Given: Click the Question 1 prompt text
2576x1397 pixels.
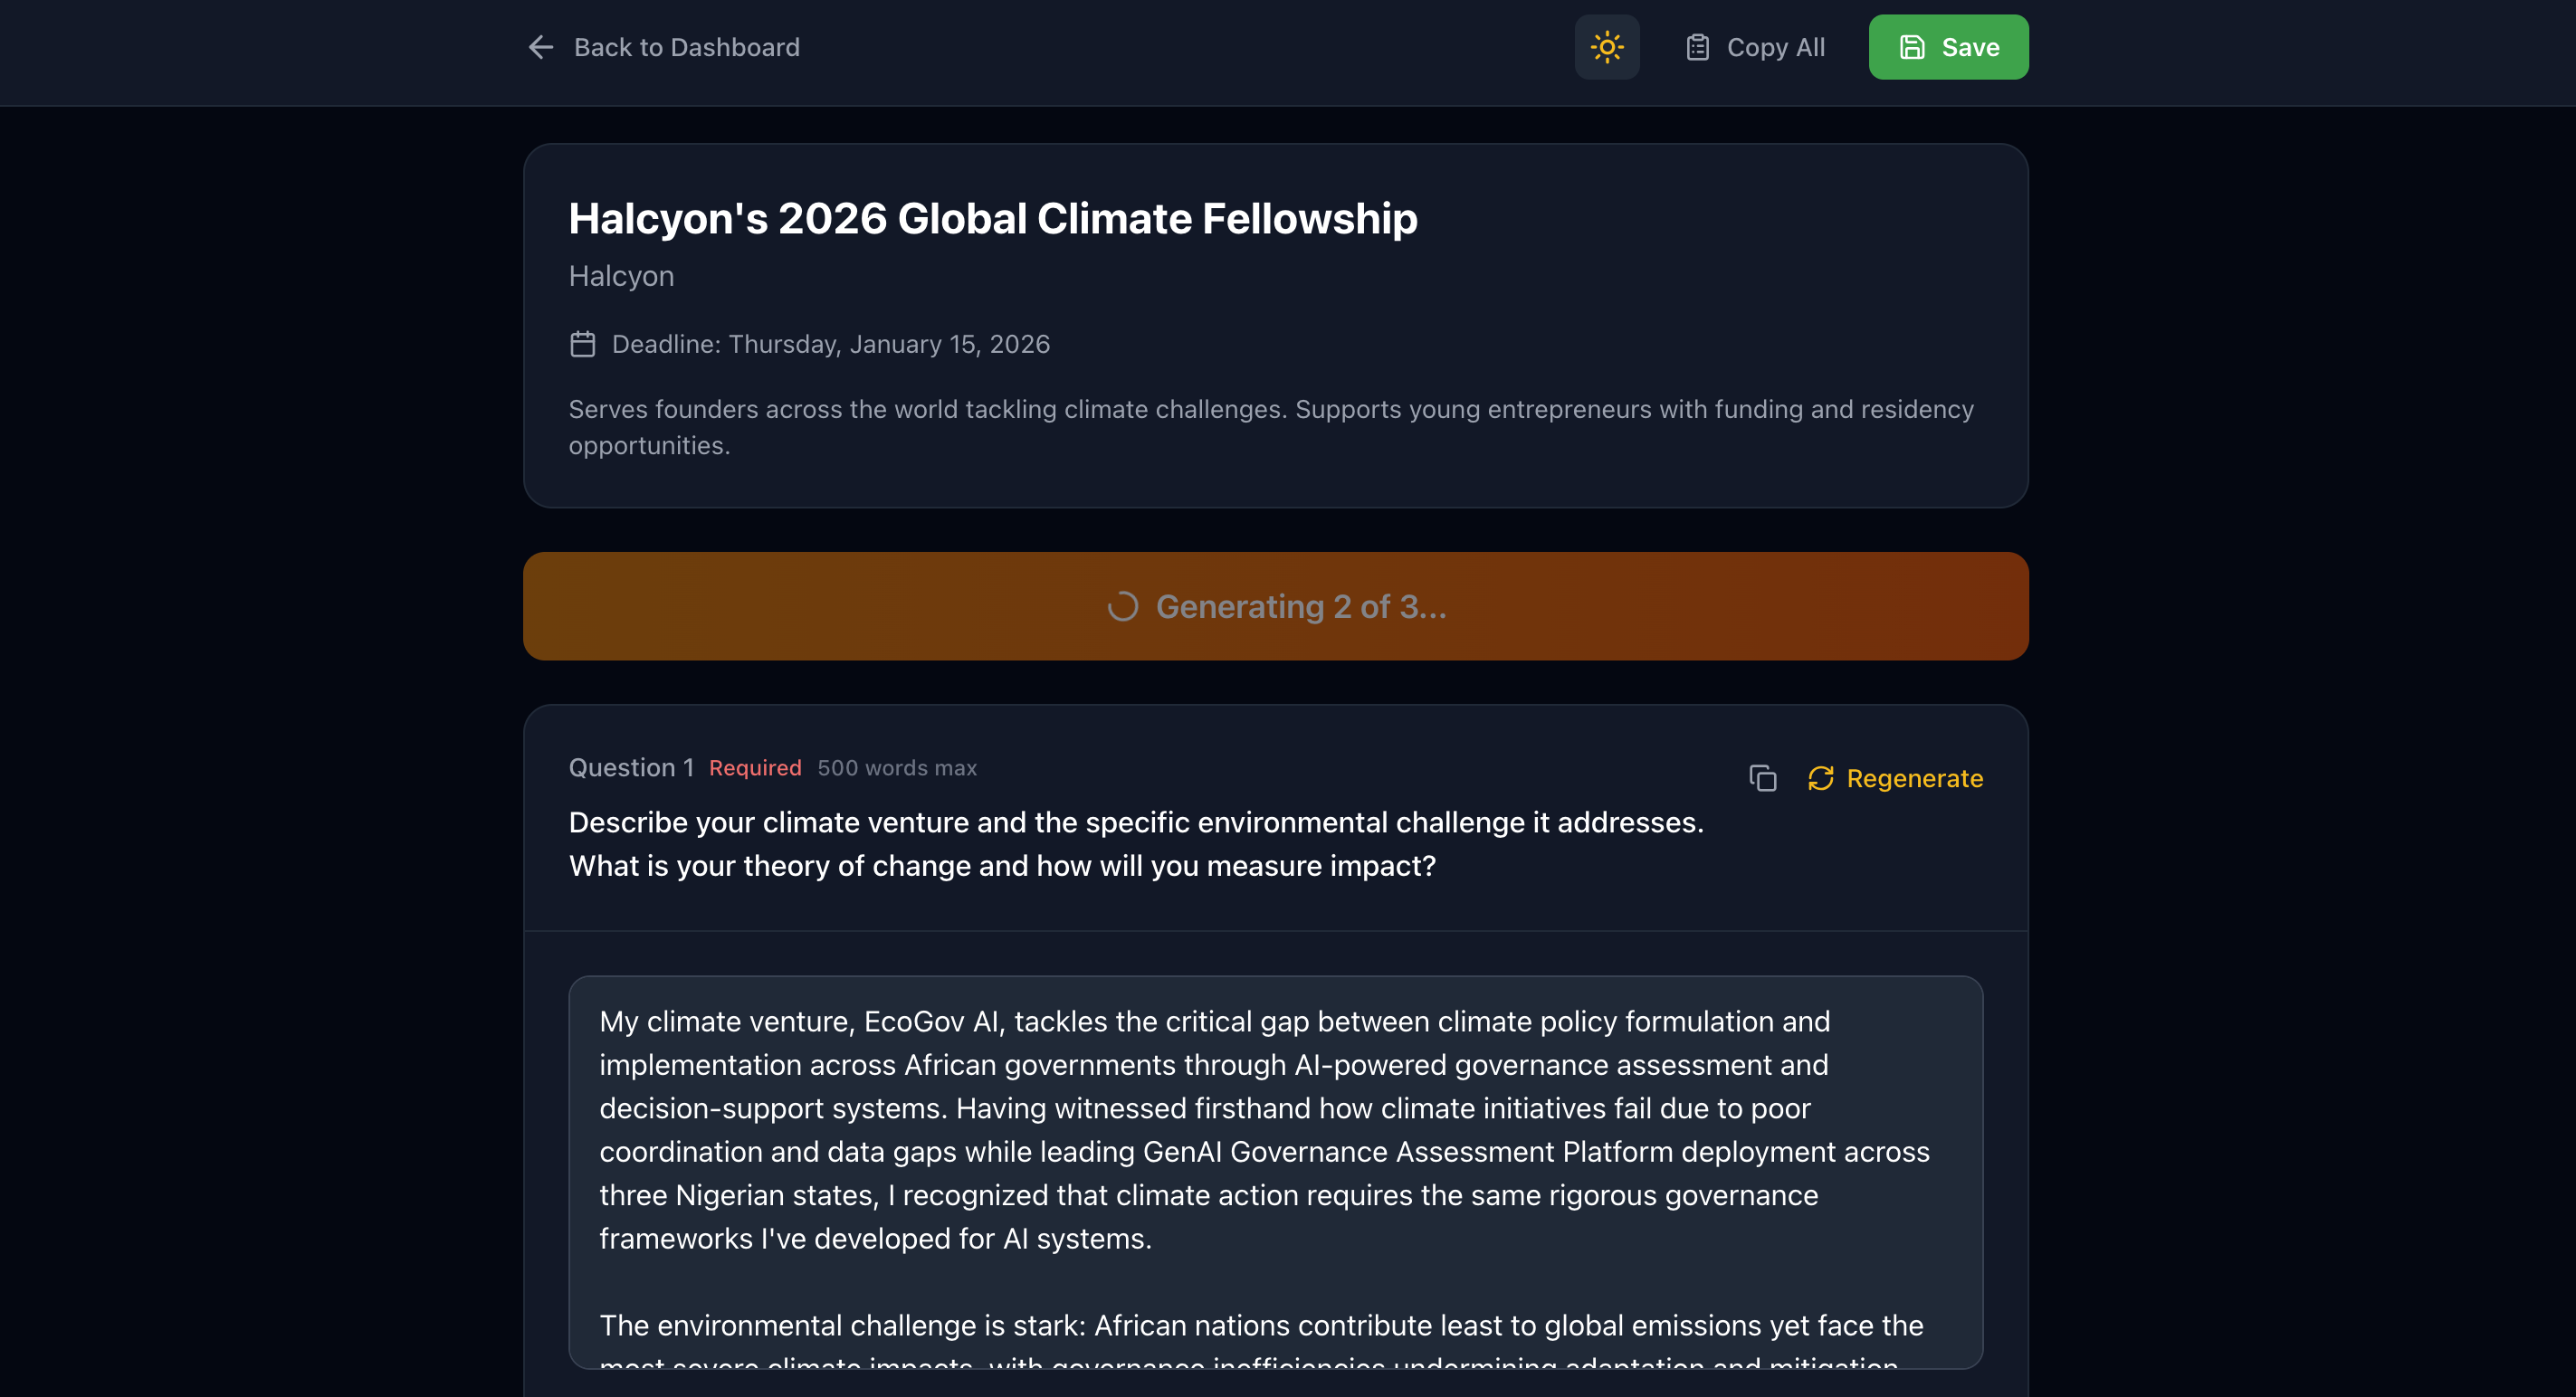Looking at the screenshot, I should click(x=1135, y=843).
